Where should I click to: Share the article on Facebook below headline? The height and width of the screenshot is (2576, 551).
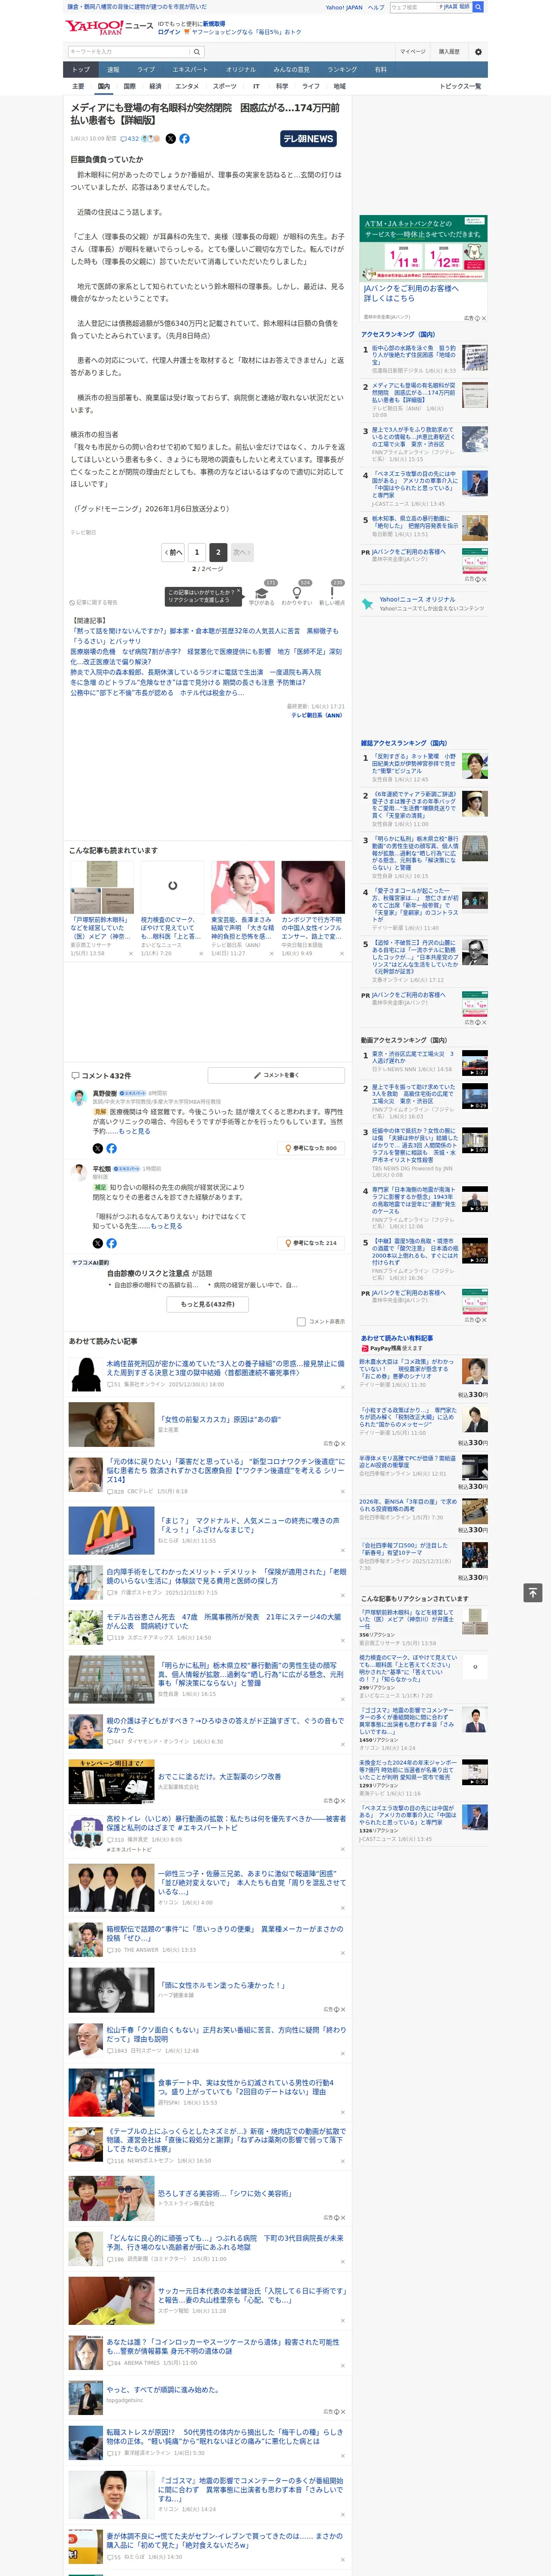pyautogui.click(x=185, y=139)
